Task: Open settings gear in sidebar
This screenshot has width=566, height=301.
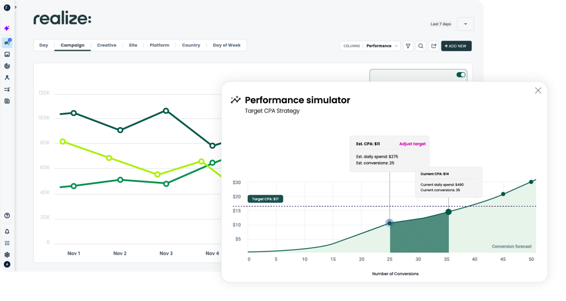Action: pyautogui.click(x=7, y=255)
